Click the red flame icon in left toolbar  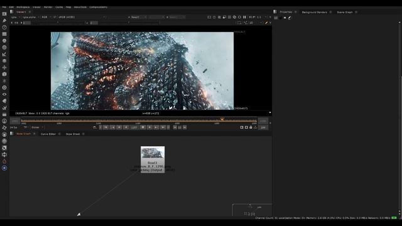4,161
